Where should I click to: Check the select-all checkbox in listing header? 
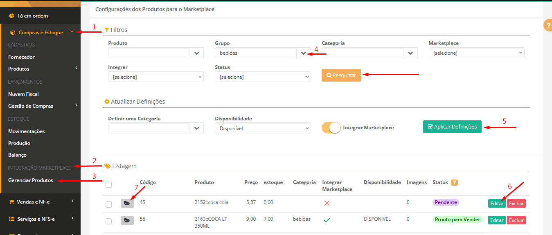[x=108, y=185]
